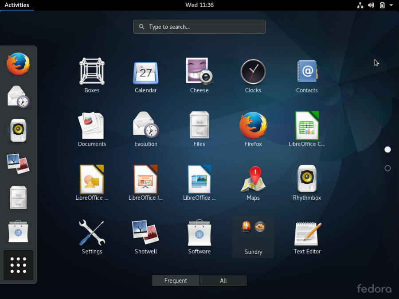This screenshot has height=299, width=399.
Task: Click Firefox in the left dock
Action: tap(18, 64)
